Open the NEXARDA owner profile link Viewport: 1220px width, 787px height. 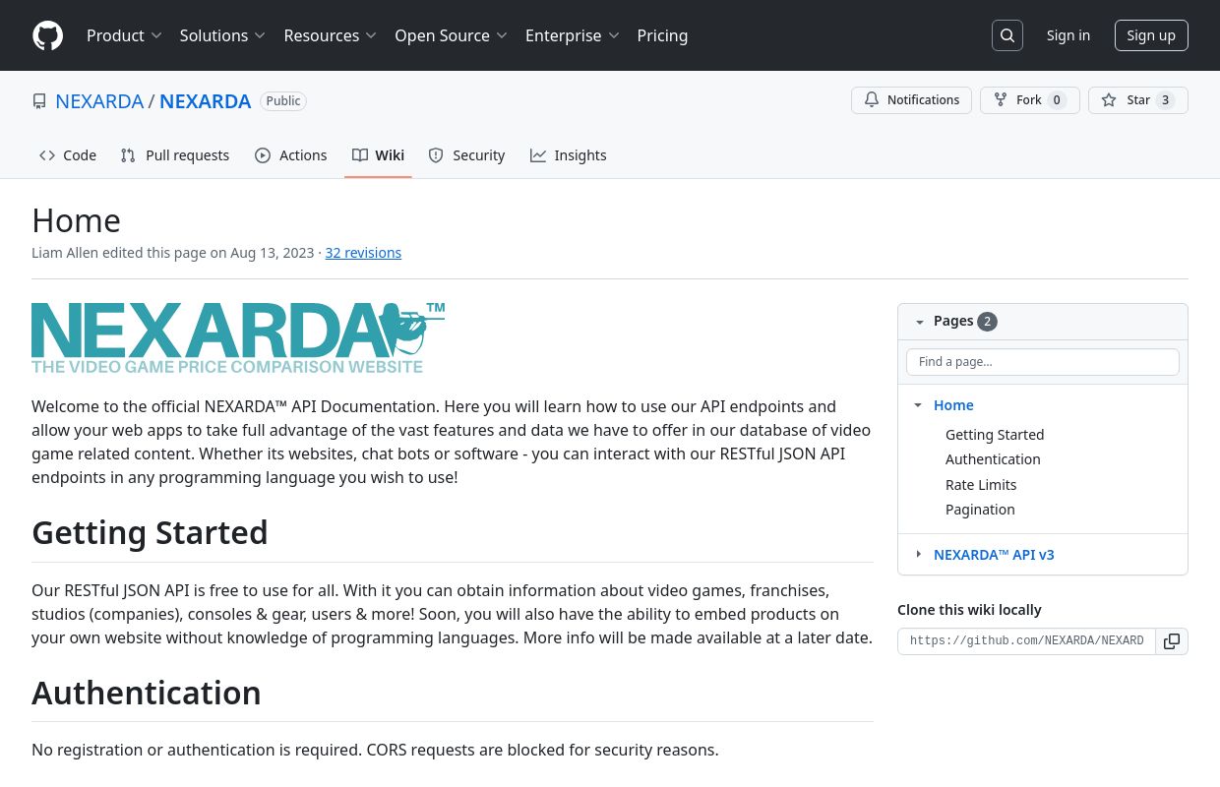[x=99, y=101]
